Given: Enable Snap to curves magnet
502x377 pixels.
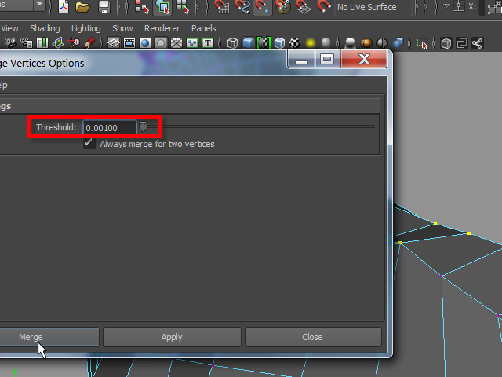Looking at the screenshot, I should 242,7.
